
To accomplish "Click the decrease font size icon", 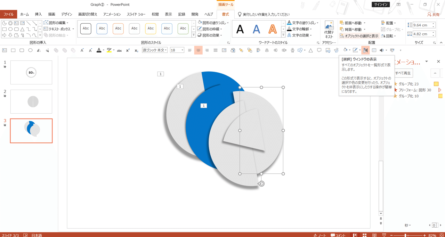I will (x=90, y=50).
